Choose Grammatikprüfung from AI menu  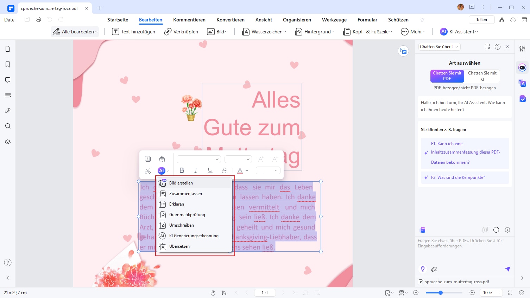tap(194, 215)
